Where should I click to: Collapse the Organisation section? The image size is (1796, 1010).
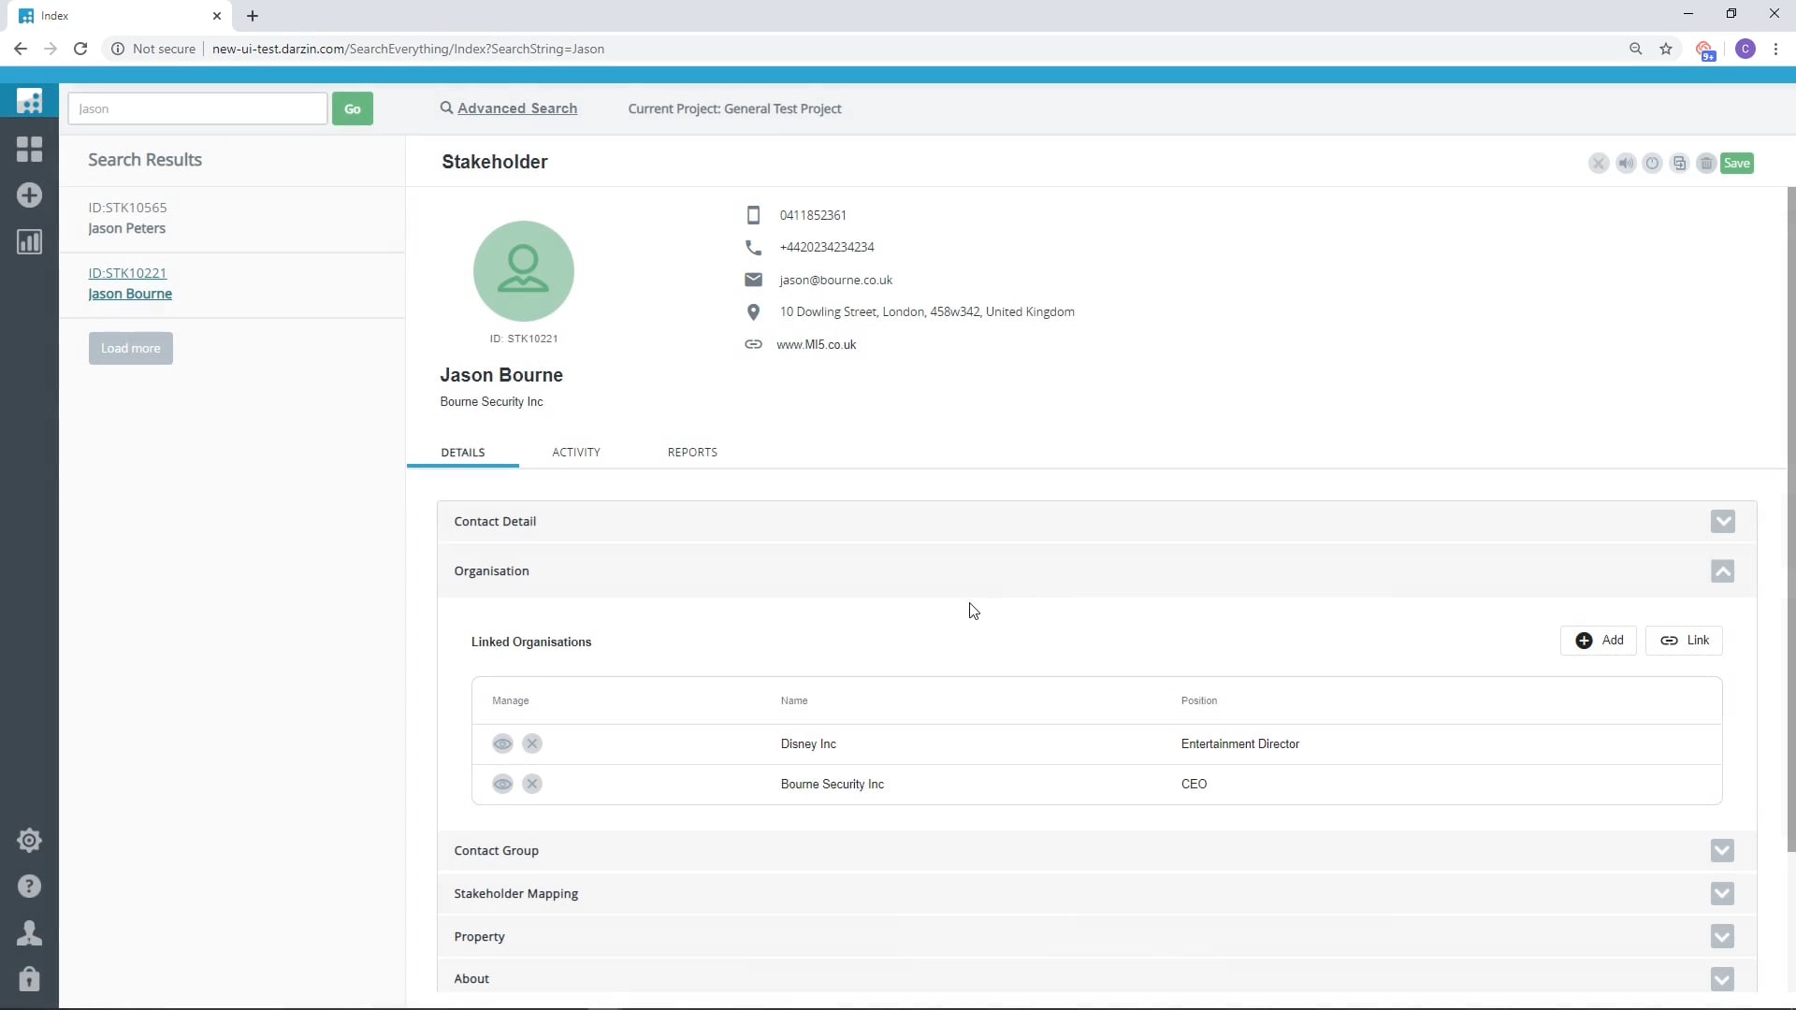point(1722,571)
